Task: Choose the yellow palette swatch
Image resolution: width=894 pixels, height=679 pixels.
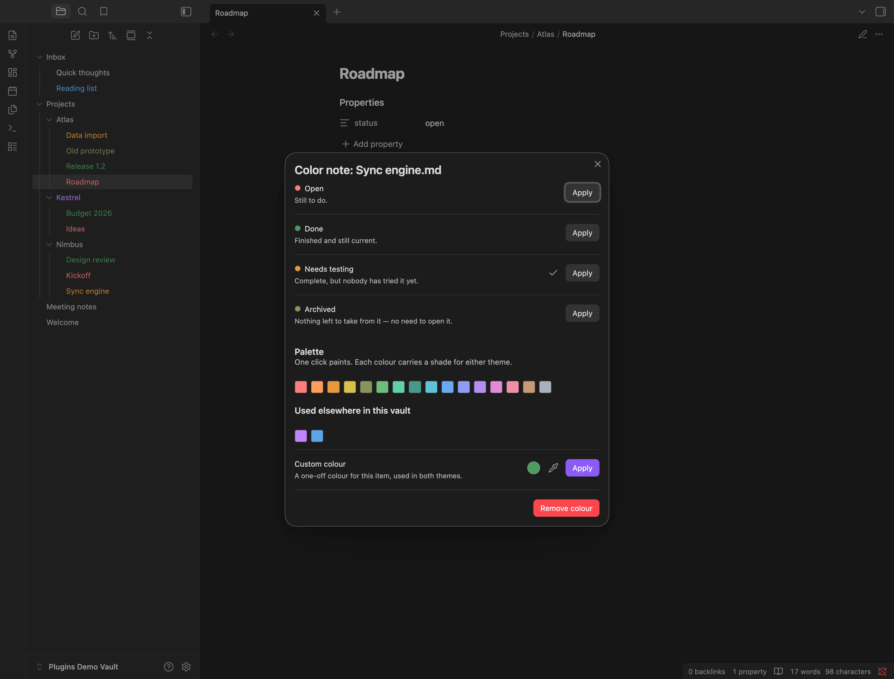Action: pyautogui.click(x=350, y=387)
